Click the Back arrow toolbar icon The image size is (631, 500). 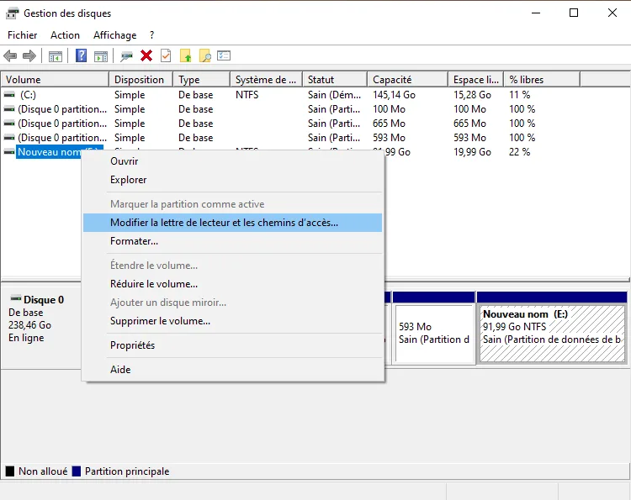click(10, 55)
